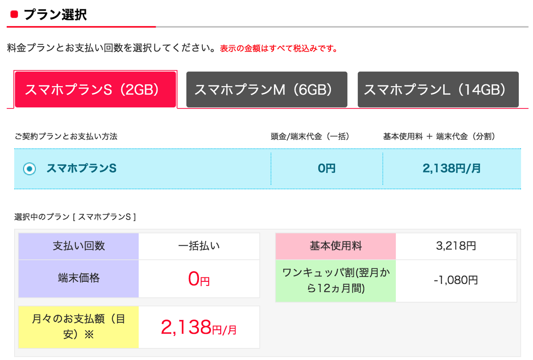
Task: Click the yellow 月々のお支払額 label cell
Action: [79, 327]
